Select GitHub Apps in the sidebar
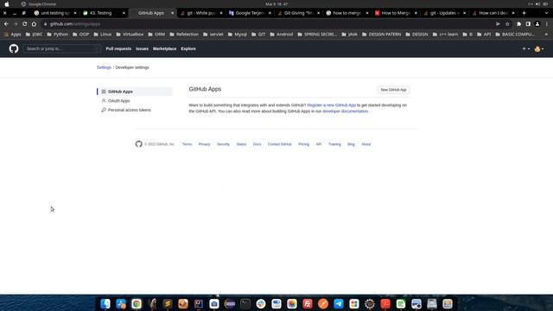The width and height of the screenshot is (553, 311). click(135, 92)
